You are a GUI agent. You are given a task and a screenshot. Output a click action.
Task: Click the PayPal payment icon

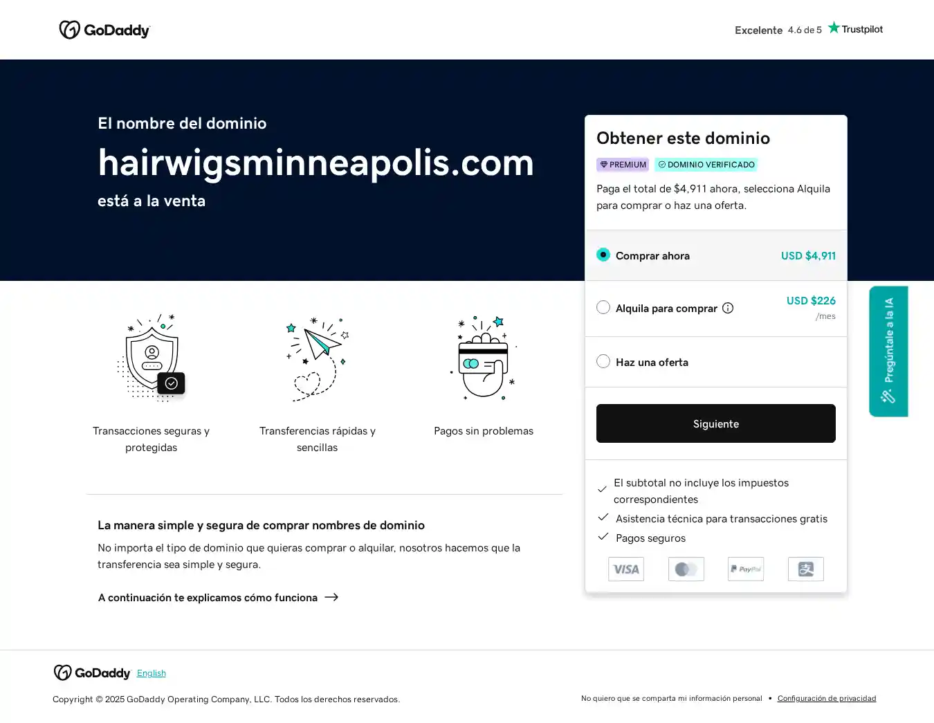746,569
